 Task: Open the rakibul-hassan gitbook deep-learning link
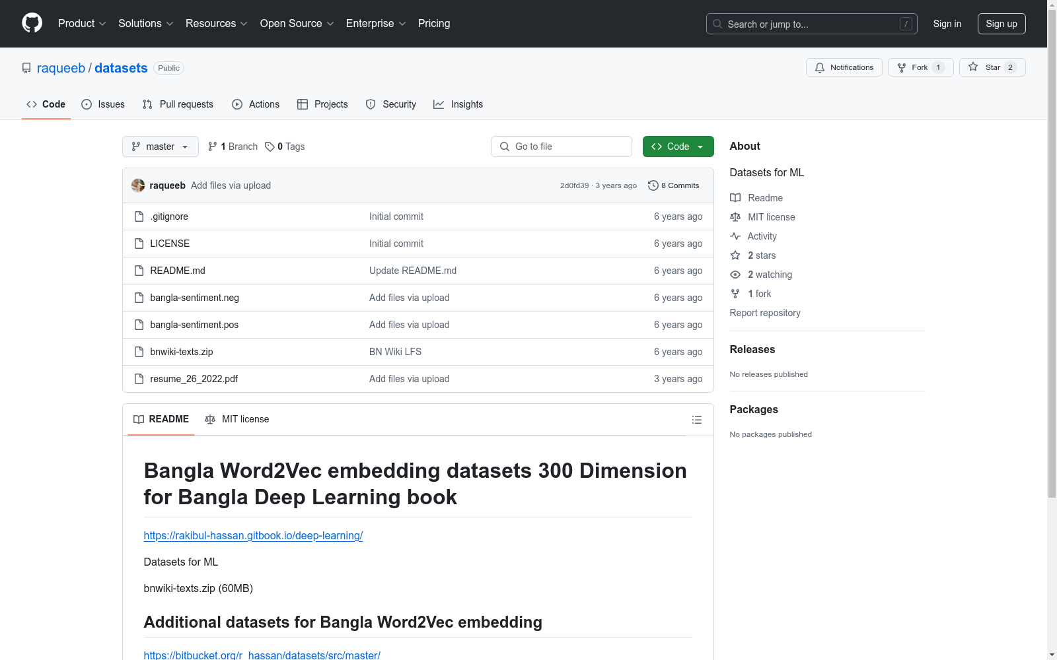pyautogui.click(x=253, y=536)
